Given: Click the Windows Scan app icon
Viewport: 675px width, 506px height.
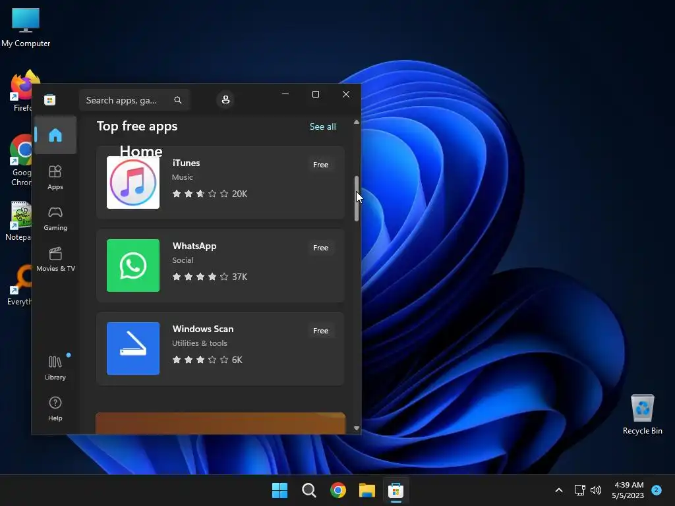Looking at the screenshot, I should click(x=133, y=349).
